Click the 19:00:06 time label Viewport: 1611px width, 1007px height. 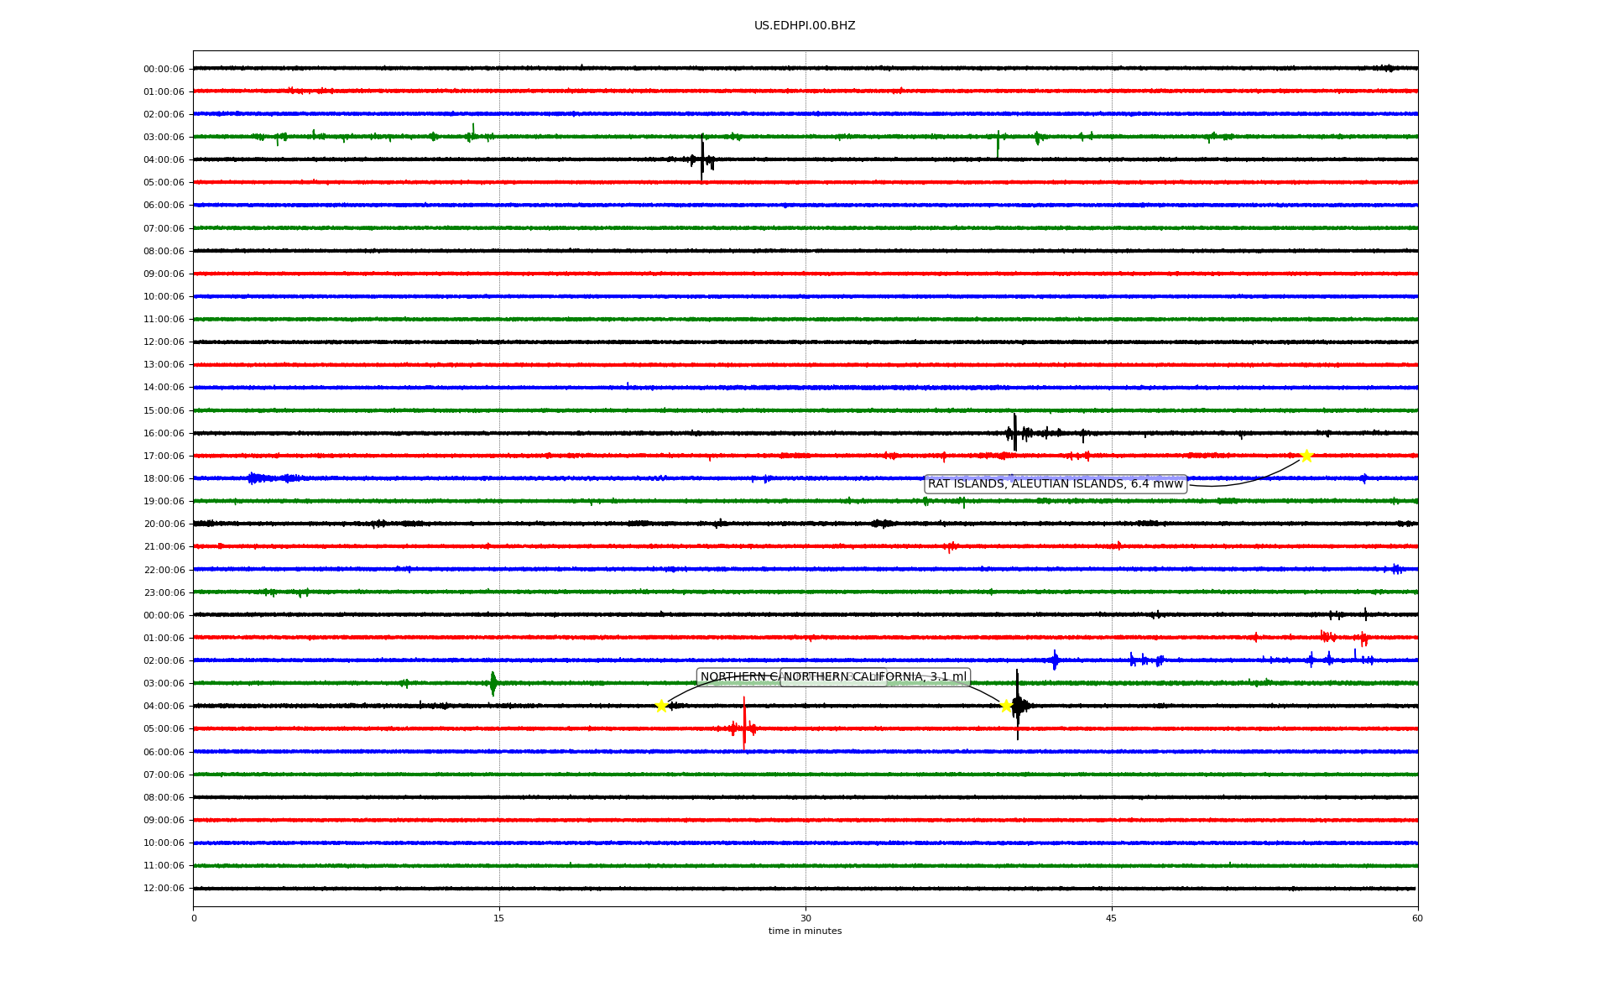coord(164,502)
